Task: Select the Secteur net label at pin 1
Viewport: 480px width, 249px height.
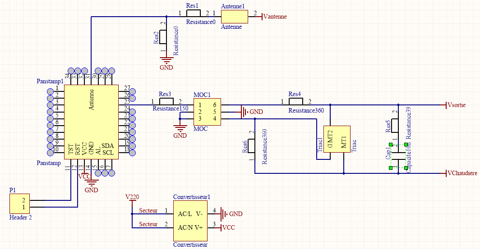Action: click(148, 210)
